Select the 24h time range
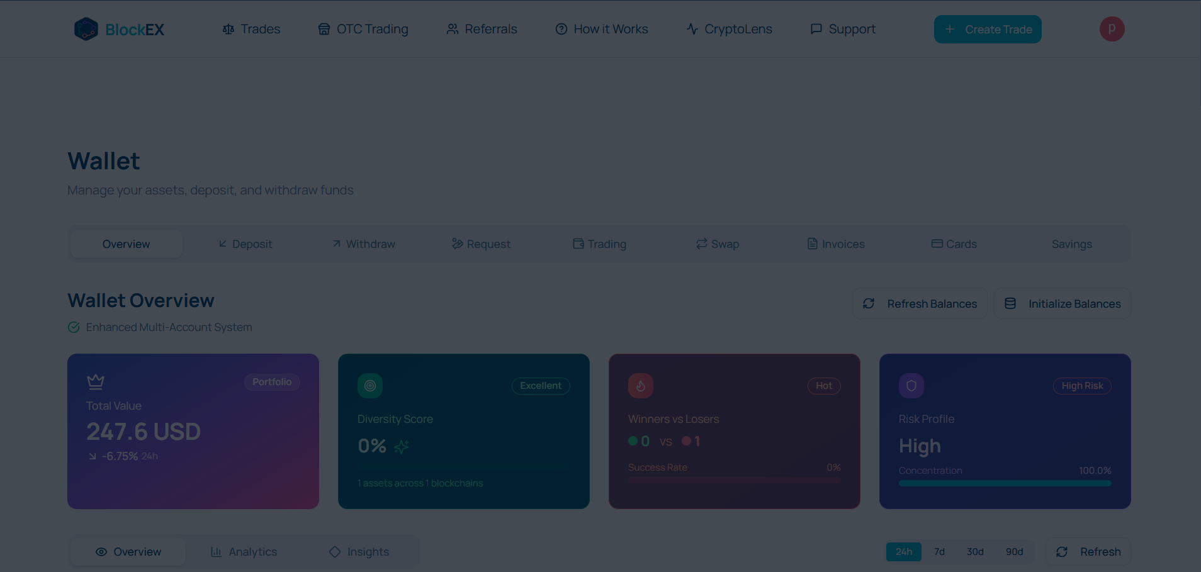This screenshot has height=572, width=1201. coord(904,552)
